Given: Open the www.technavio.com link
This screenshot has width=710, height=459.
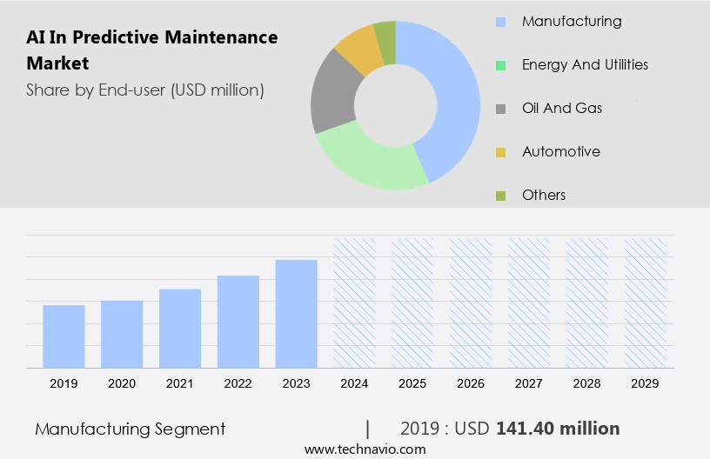Looking at the screenshot, I should tap(365, 449).
